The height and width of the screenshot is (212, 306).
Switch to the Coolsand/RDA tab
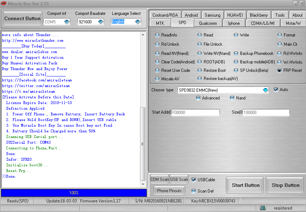[x=165, y=15]
